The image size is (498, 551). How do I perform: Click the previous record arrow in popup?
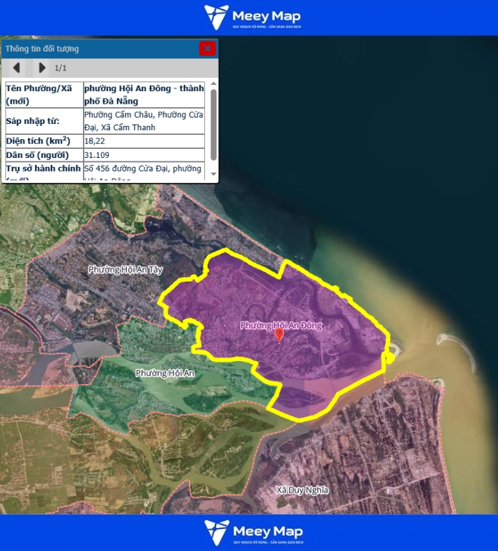(x=17, y=67)
